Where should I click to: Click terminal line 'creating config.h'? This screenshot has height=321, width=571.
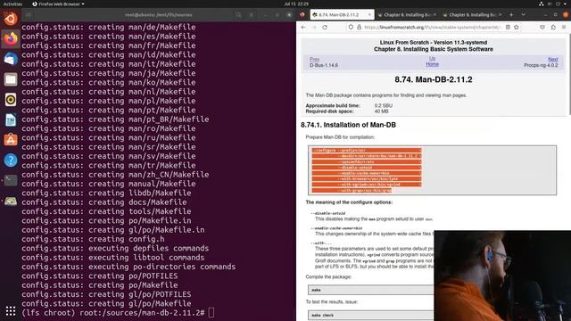93,239
